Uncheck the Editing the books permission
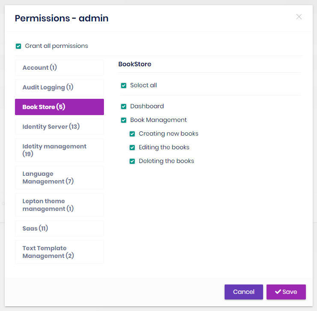Screen dimensions: 317x311 coord(132,148)
